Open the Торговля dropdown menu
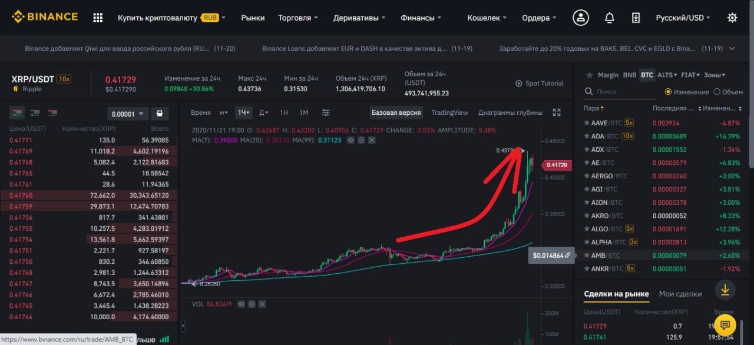The image size is (754, 345). point(298,18)
